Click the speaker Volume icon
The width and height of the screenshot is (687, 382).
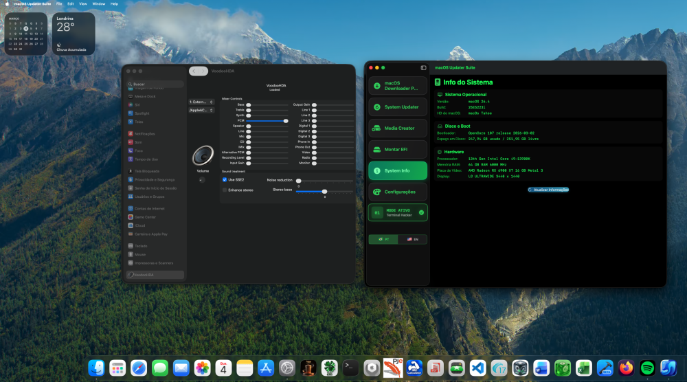[203, 155]
